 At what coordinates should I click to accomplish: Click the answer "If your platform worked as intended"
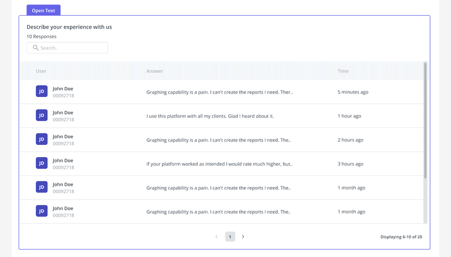pos(219,164)
